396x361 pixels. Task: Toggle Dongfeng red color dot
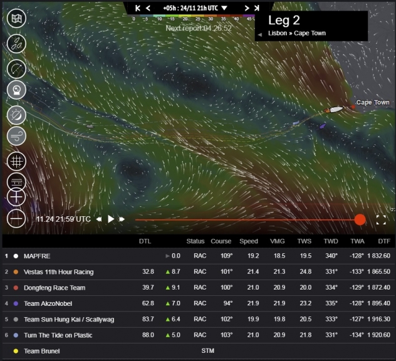coord(16,288)
